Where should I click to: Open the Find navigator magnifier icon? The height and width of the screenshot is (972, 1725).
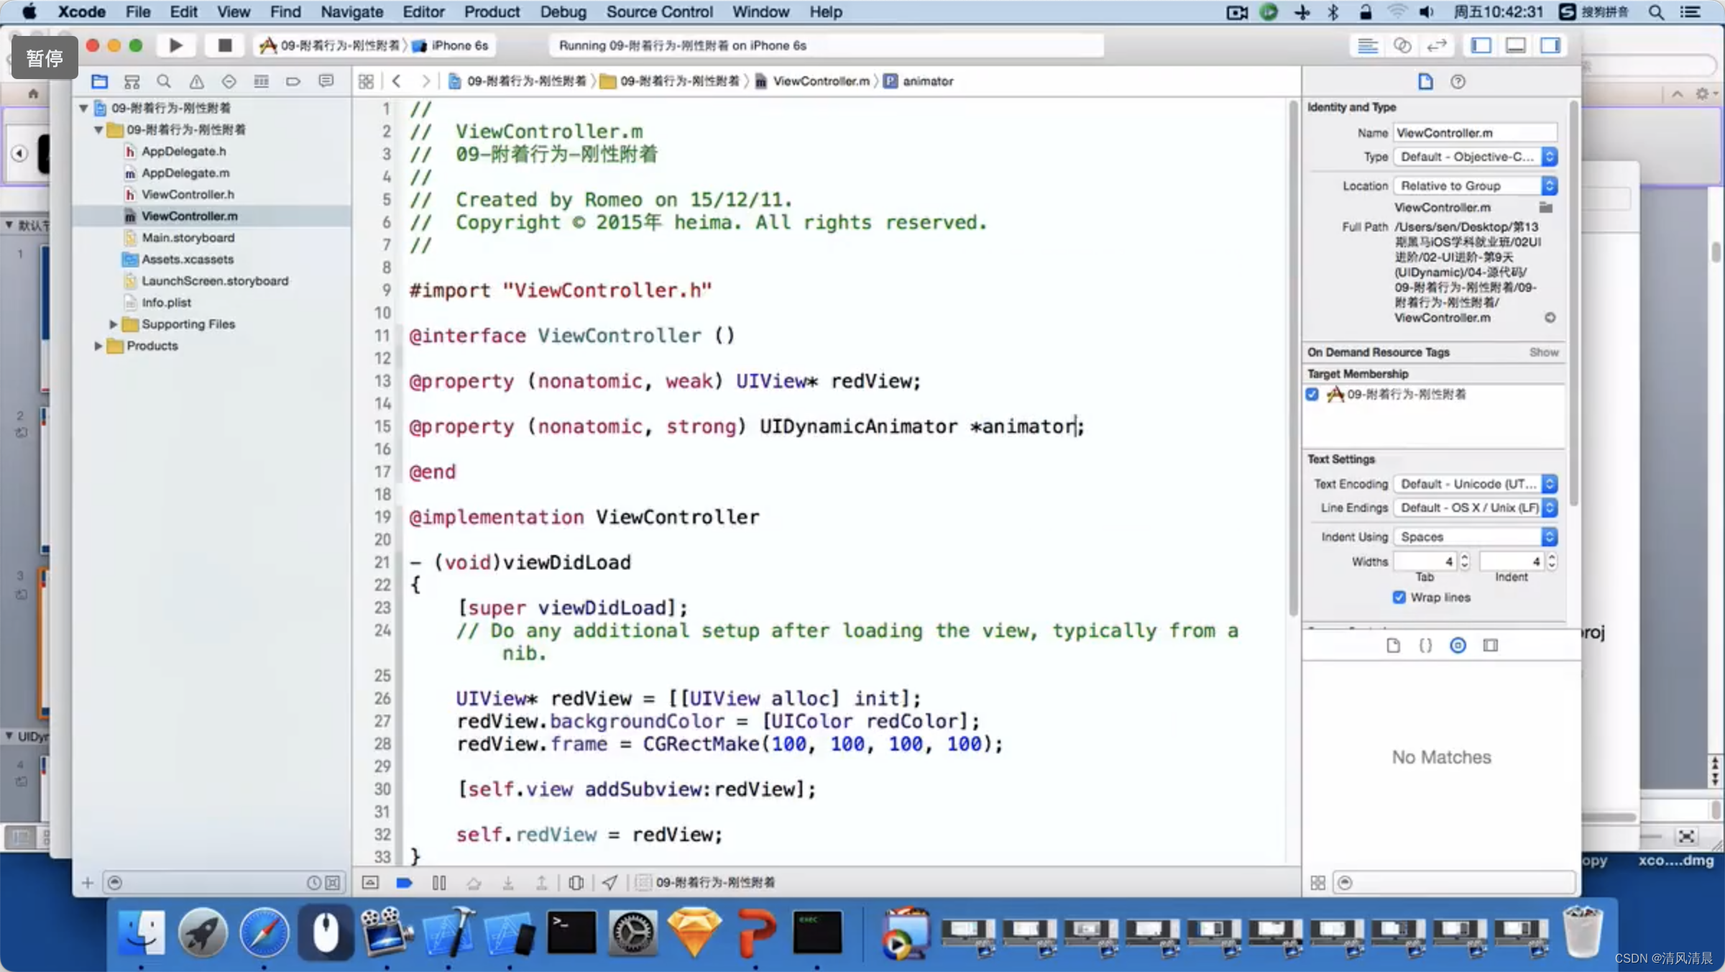click(164, 81)
